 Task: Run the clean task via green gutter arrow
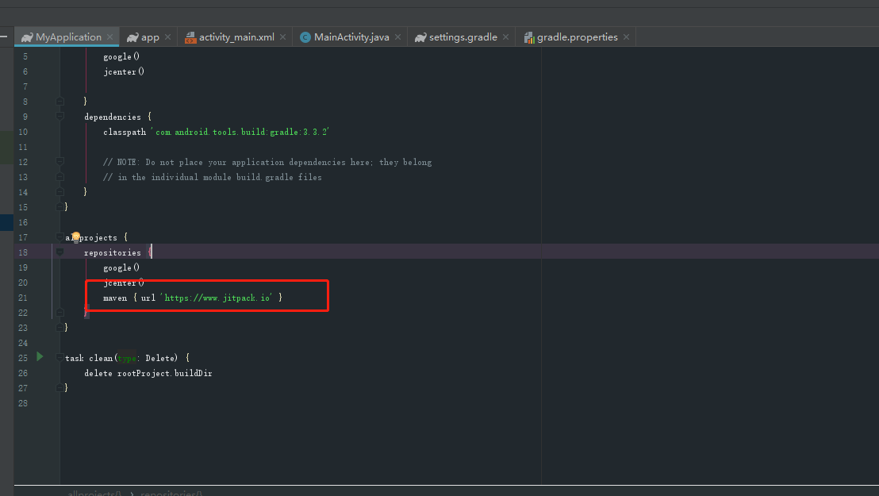pyautogui.click(x=39, y=357)
